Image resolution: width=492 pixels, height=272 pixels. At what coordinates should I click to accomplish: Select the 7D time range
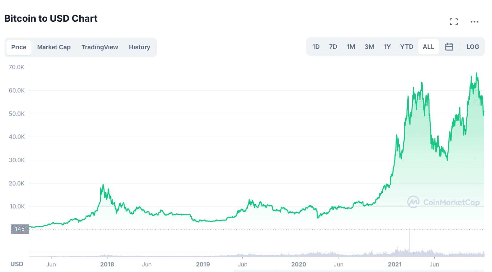333,47
